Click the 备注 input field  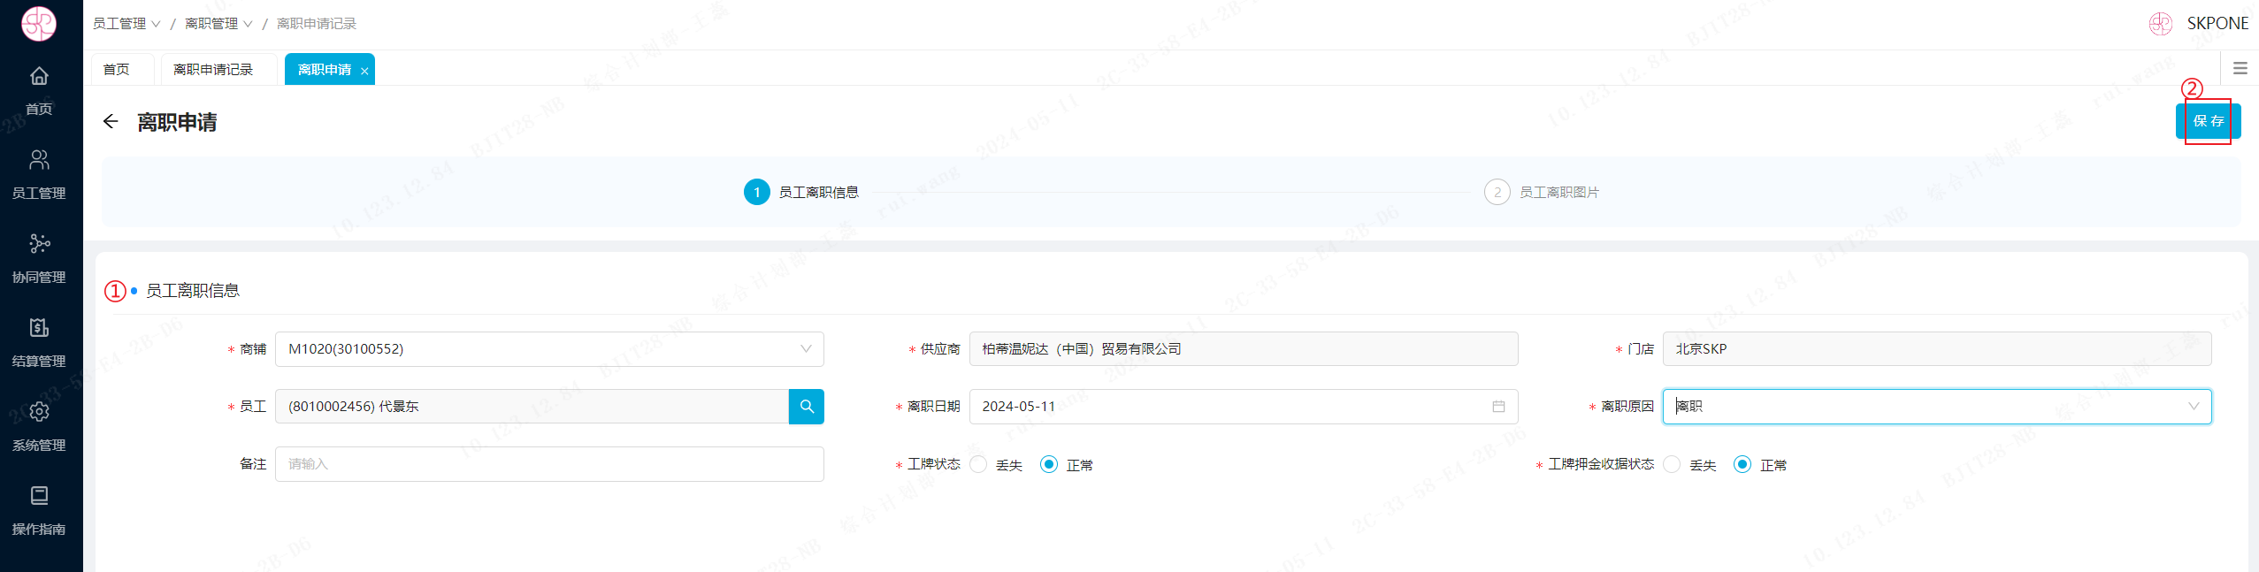coord(548,464)
